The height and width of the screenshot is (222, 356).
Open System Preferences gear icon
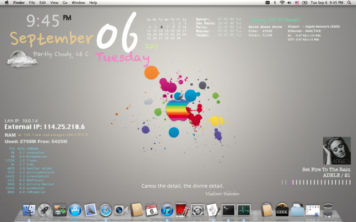click(198, 210)
